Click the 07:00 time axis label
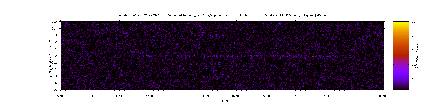 pos(325,96)
